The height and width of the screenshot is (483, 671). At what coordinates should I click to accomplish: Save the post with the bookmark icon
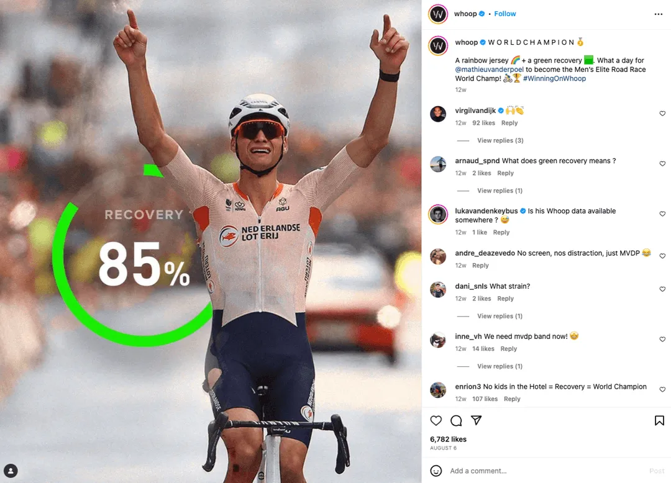659,420
